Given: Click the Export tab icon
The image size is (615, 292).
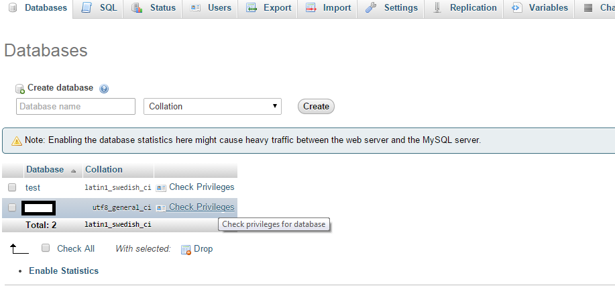Looking at the screenshot, I should pos(251,8).
